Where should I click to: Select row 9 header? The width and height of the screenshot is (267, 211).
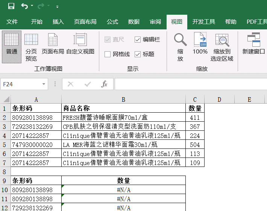(5, 181)
